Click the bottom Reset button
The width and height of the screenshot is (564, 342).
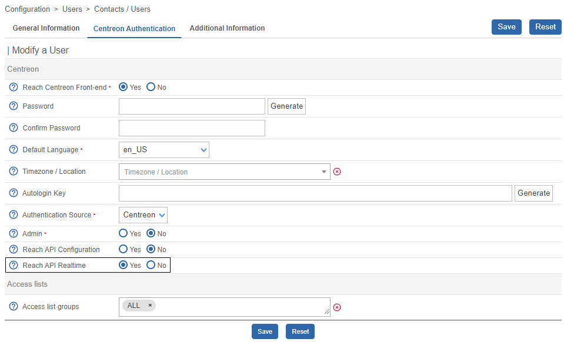click(x=300, y=331)
